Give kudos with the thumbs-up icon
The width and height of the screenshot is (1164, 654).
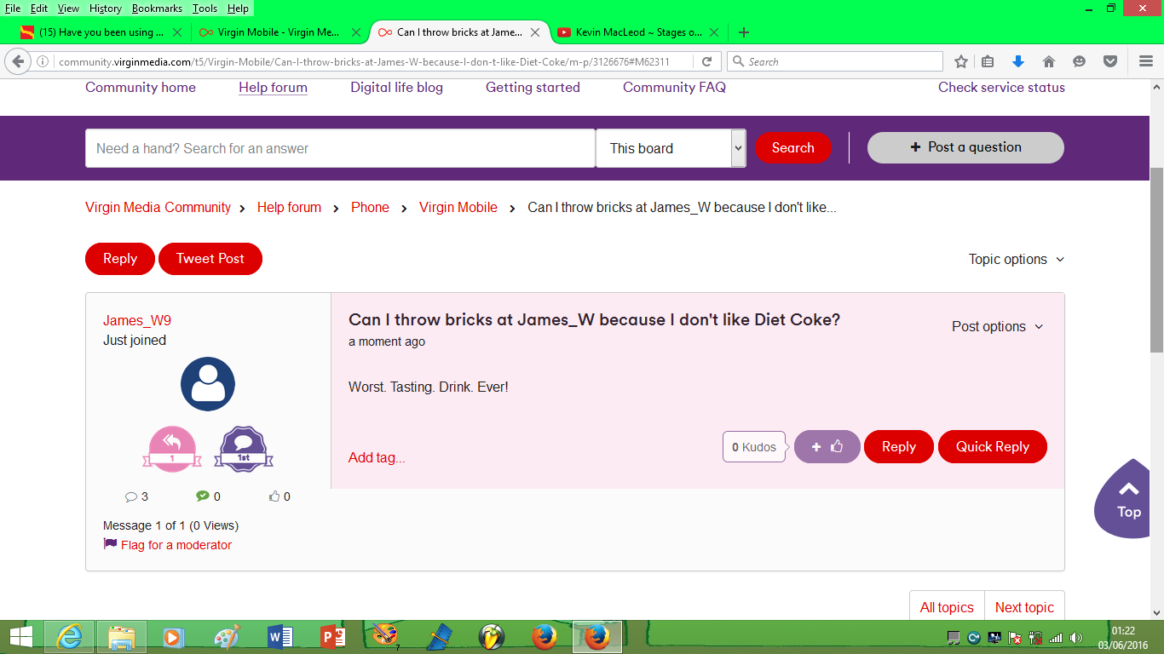(827, 446)
